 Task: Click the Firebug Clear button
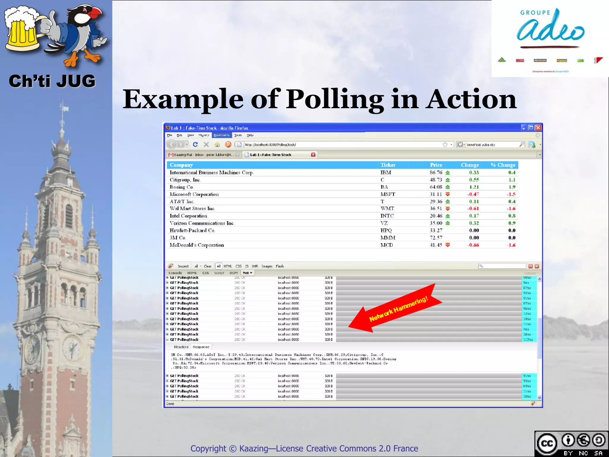(x=208, y=266)
